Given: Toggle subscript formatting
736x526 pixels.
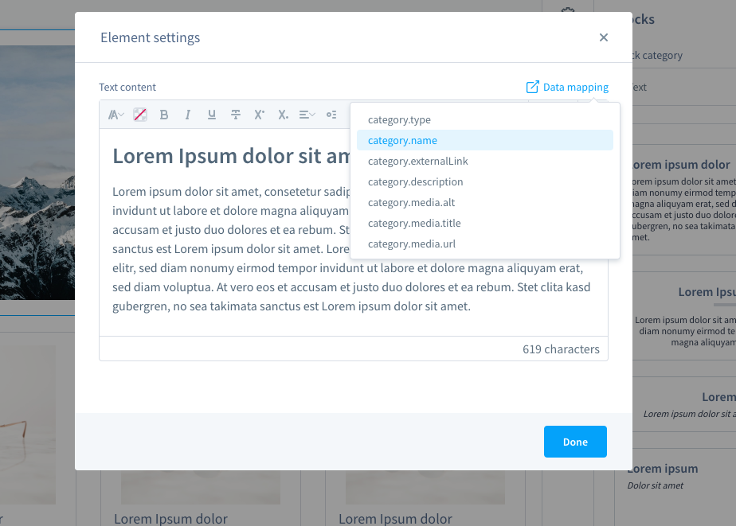Looking at the screenshot, I should [x=283, y=115].
